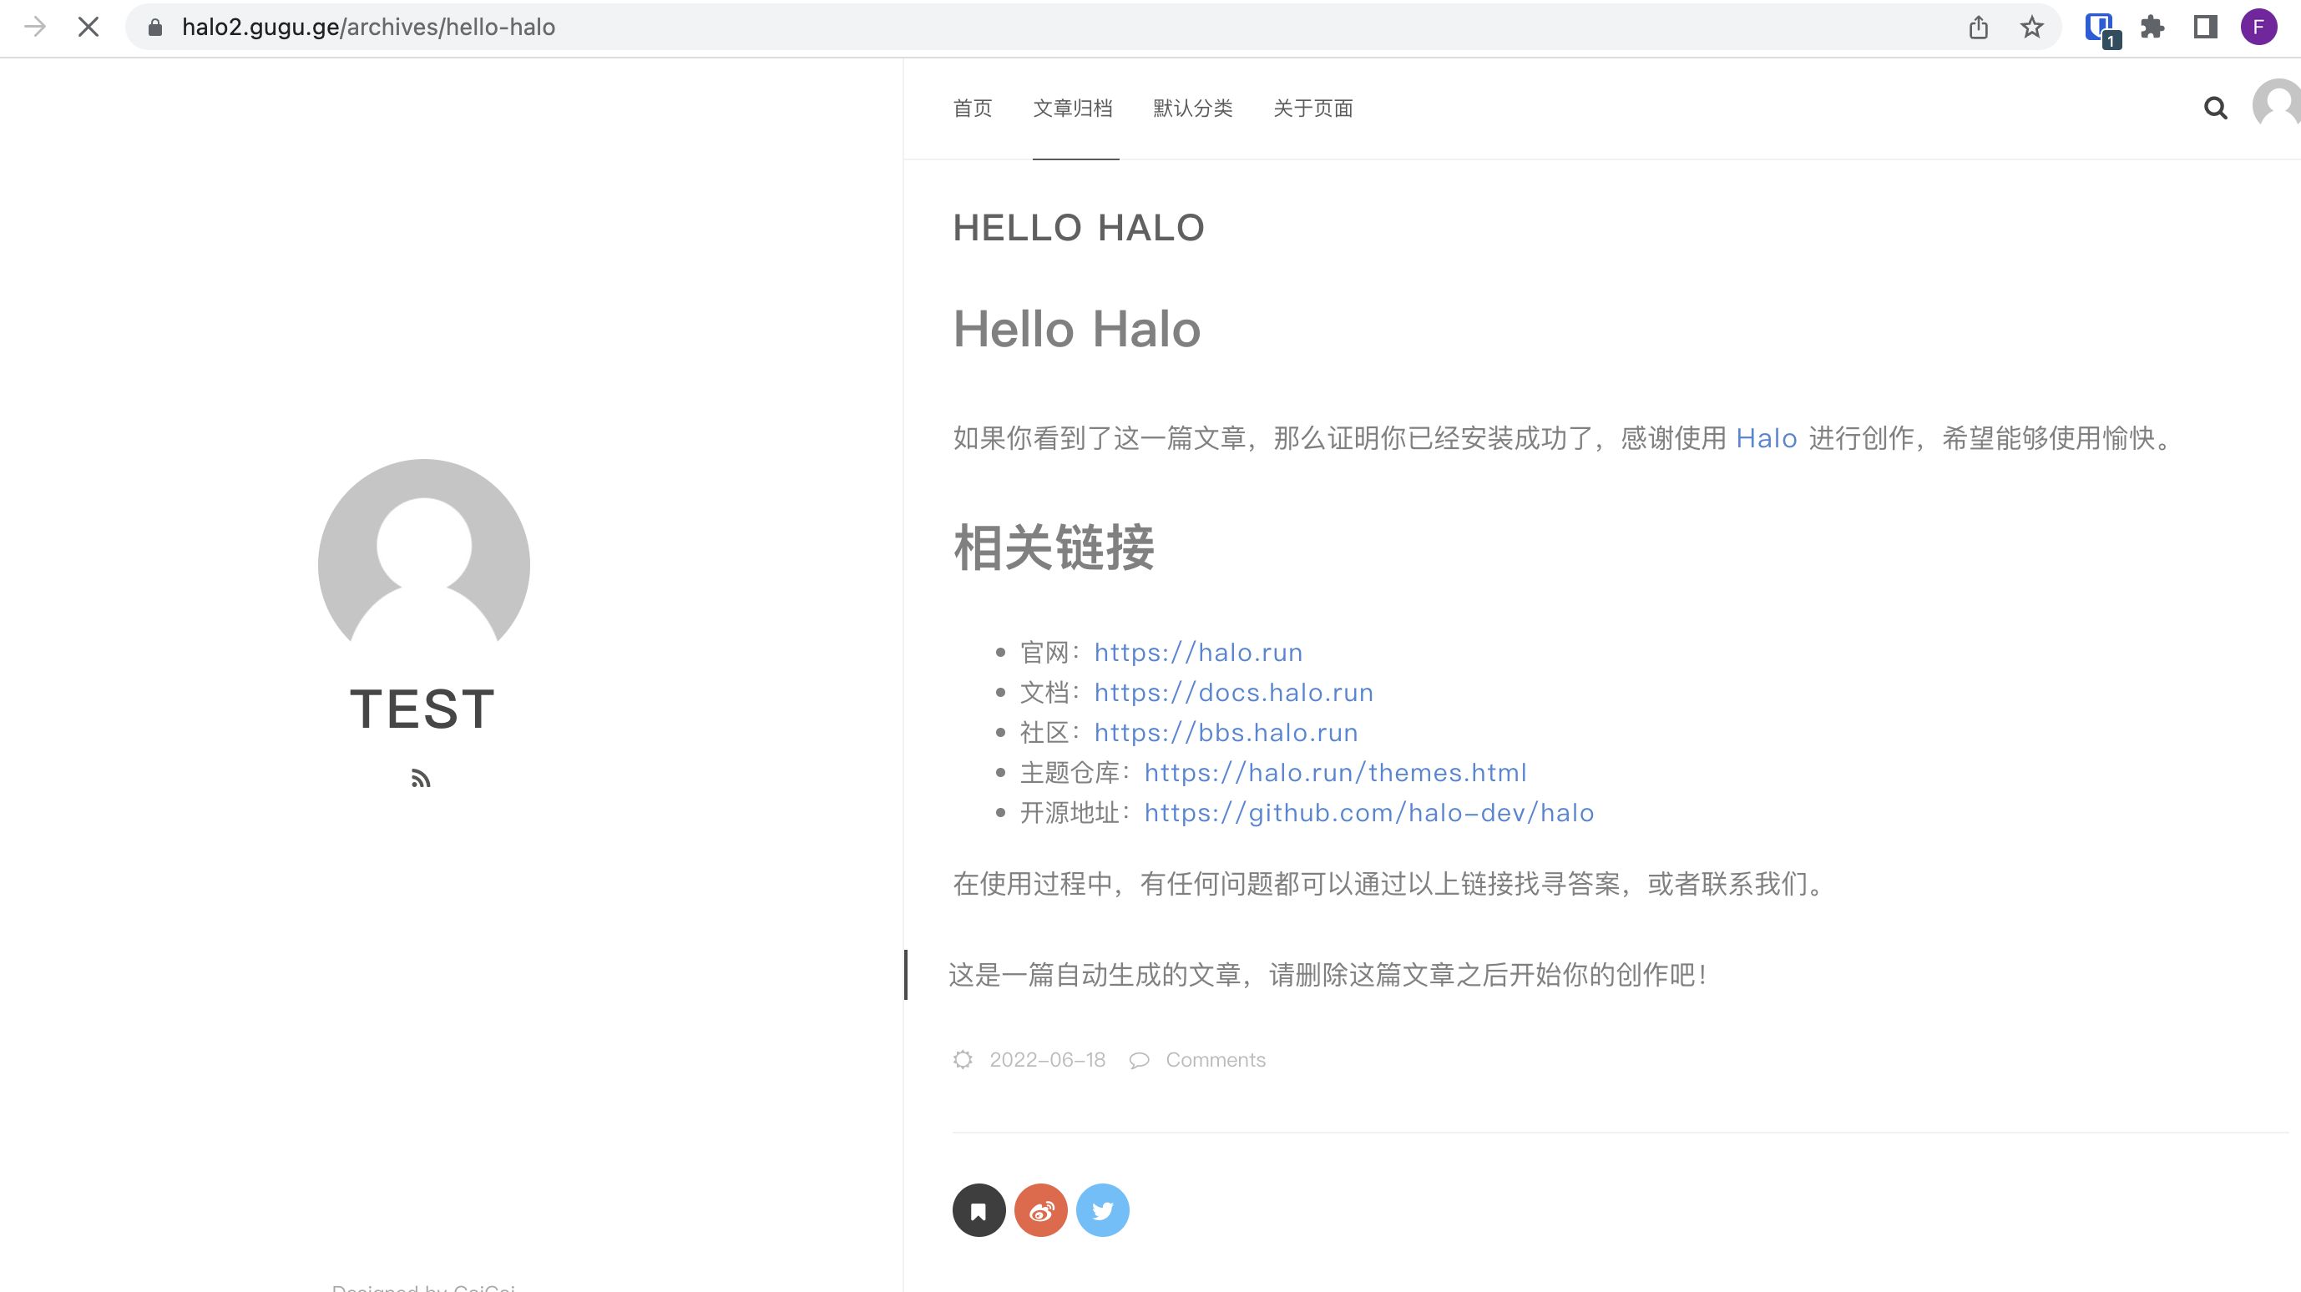The image size is (2301, 1292).
Task: Share the post to Weibo
Action: point(1040,1210)
